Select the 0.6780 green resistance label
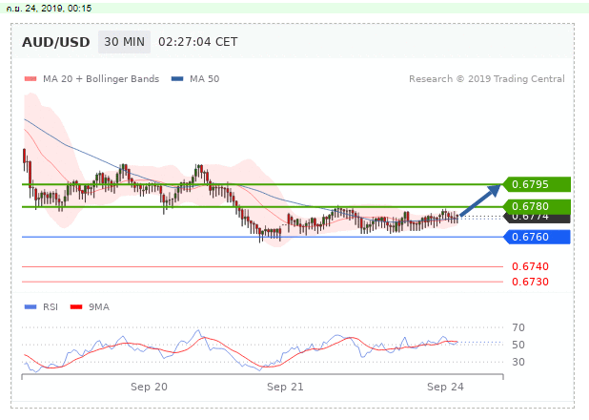The width and height of the screenshot is (589, 420). (537, 206)
